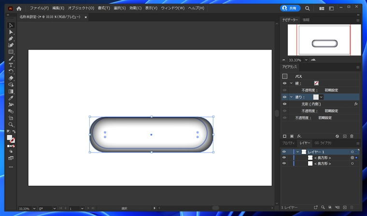
Task: Open the 塗り fill swatch dropdown arrow
Action: pos(321,97)
